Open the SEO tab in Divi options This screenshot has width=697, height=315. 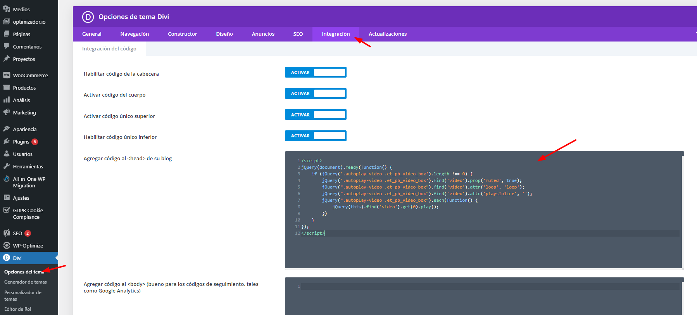(x=298, y=34)
